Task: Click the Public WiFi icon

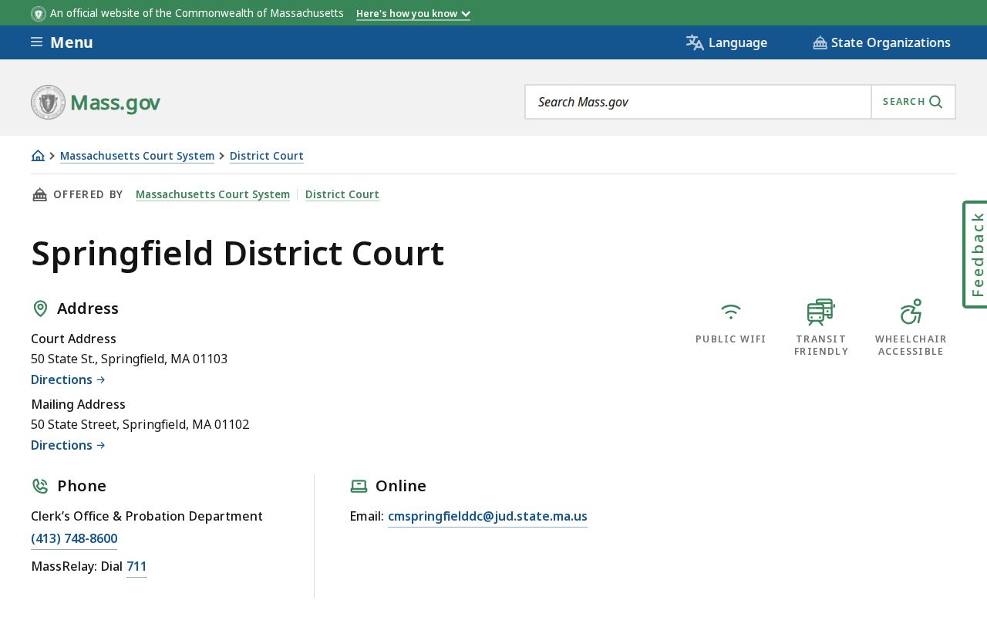Action: [x=731, y=312]
